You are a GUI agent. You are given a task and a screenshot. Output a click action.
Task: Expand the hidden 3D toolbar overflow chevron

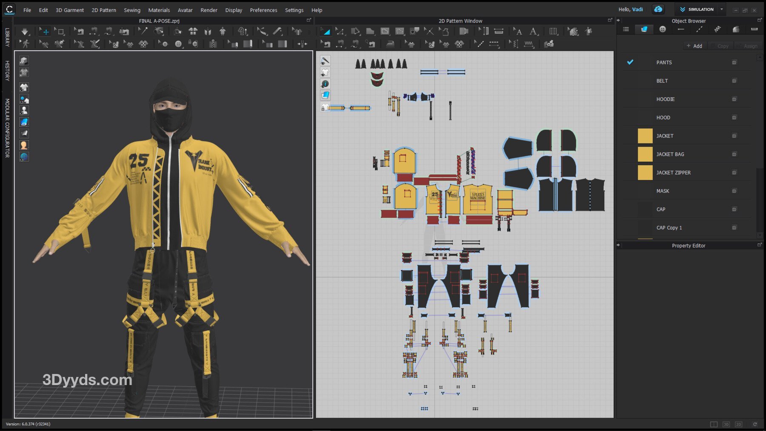[309, 32]
